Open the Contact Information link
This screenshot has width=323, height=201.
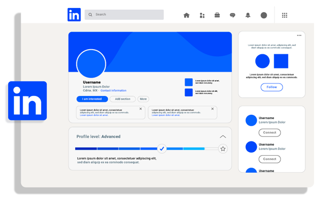coord(113,91)
